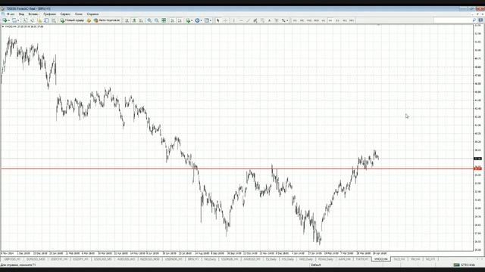The height and width of the screenshot is (272, 485).
Task: Click the toolbar search magnifier icon
Action: pos(474,20)
